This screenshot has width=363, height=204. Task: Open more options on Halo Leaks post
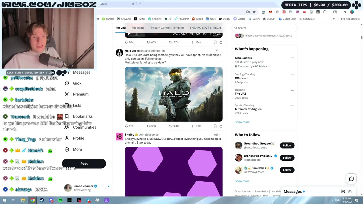tap(221, 51)
